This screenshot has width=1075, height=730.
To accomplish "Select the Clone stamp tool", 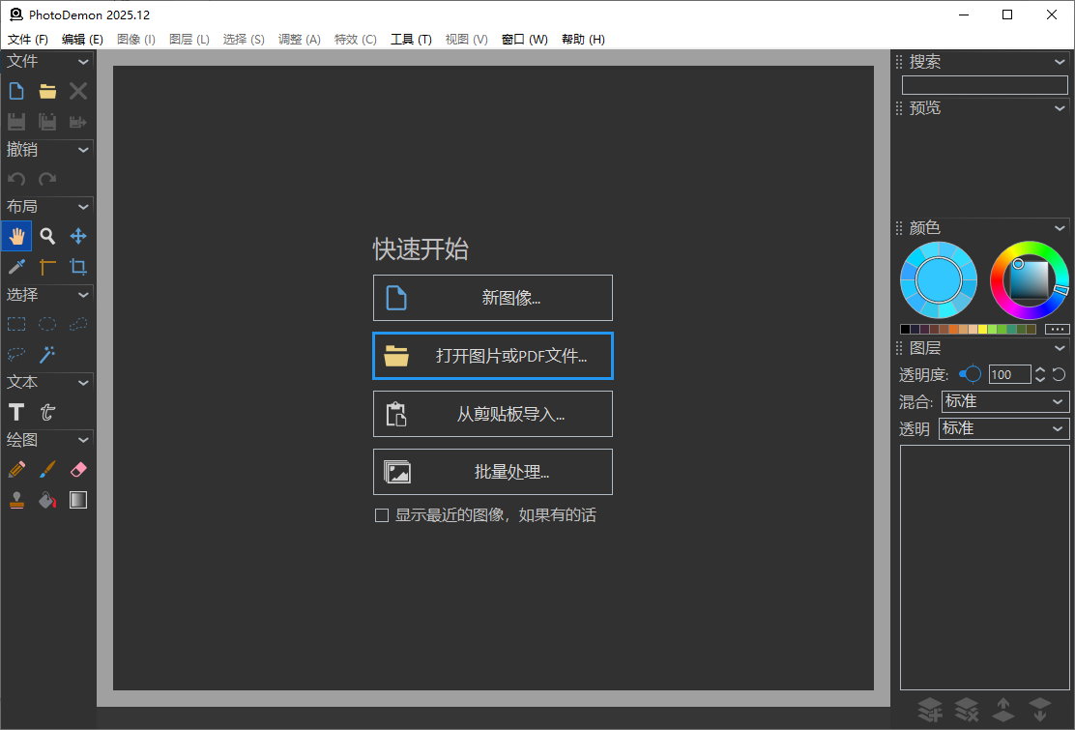I will [x=16, y=500].
